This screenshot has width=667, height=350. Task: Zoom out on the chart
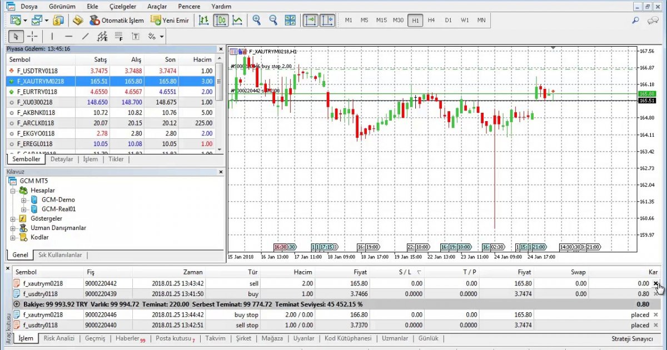273,21
